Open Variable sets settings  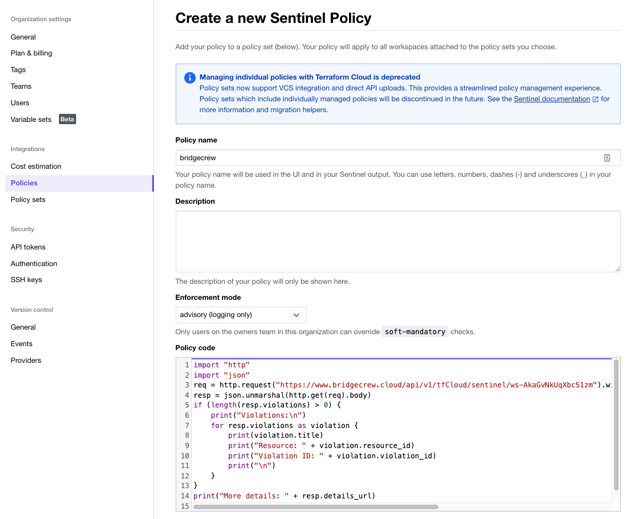click(x=31, y=120)
